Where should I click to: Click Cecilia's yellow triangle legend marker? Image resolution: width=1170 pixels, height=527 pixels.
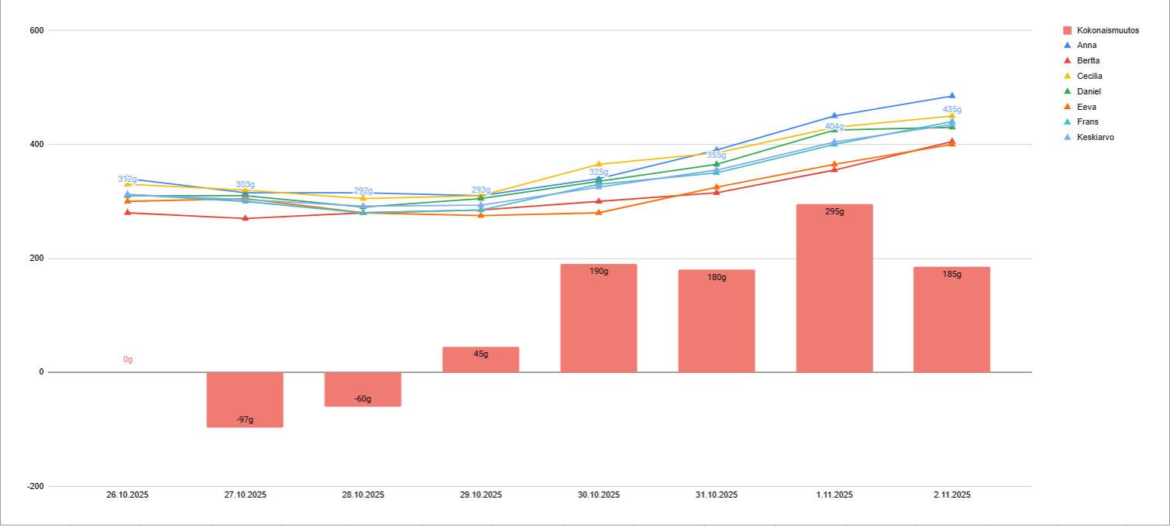point(1067,76)
